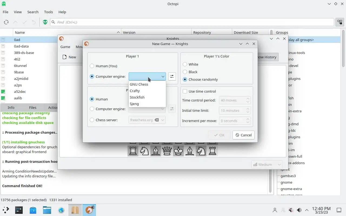346x216 pixels.
Task: Click the Increment per move spinbox
Action: [235, 121]
